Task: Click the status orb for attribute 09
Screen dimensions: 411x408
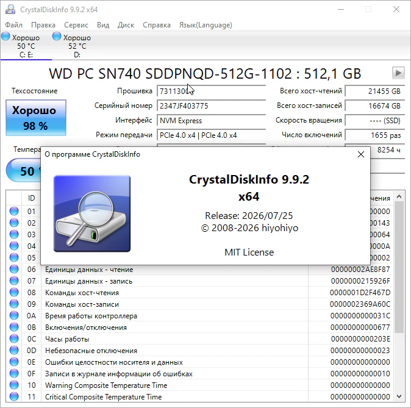Action: (14, 304)
